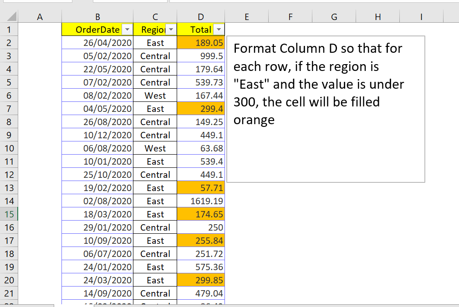Click the instruction text box about Column D
The width and height of the screenshot is (459, 307).
[326, 109]
